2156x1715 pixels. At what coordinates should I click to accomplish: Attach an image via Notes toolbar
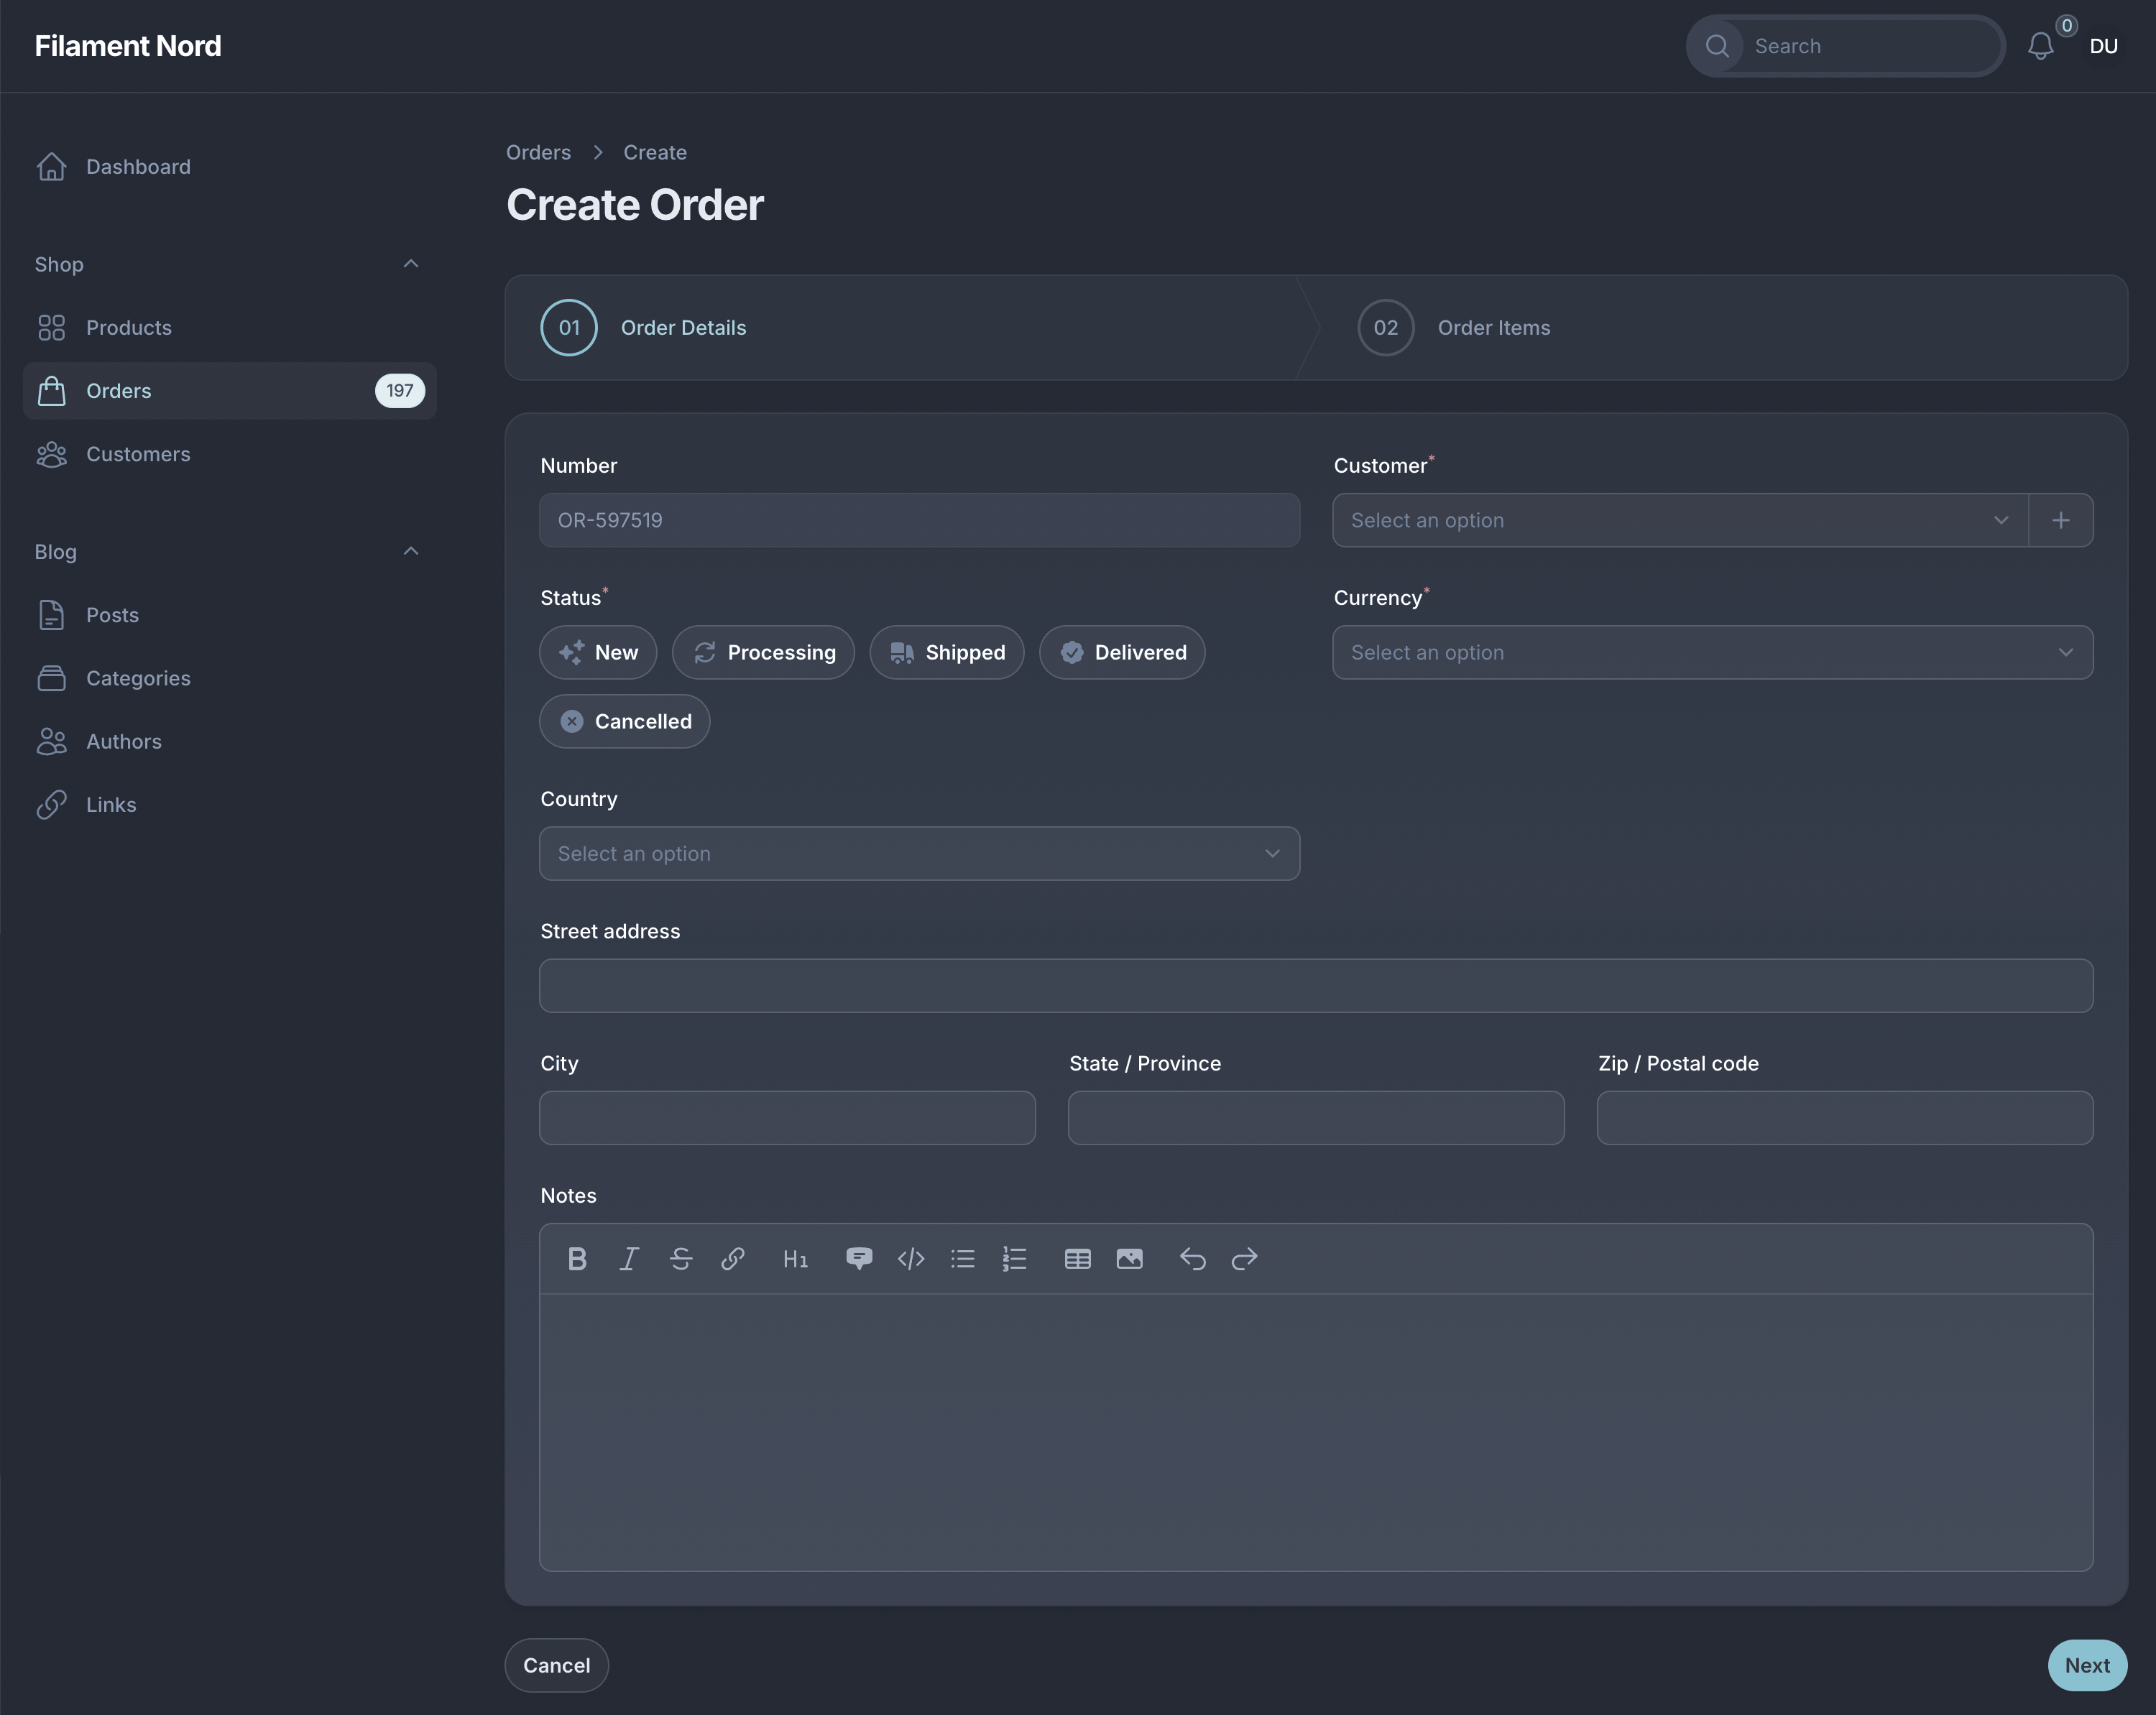tap(1129, 1259)
